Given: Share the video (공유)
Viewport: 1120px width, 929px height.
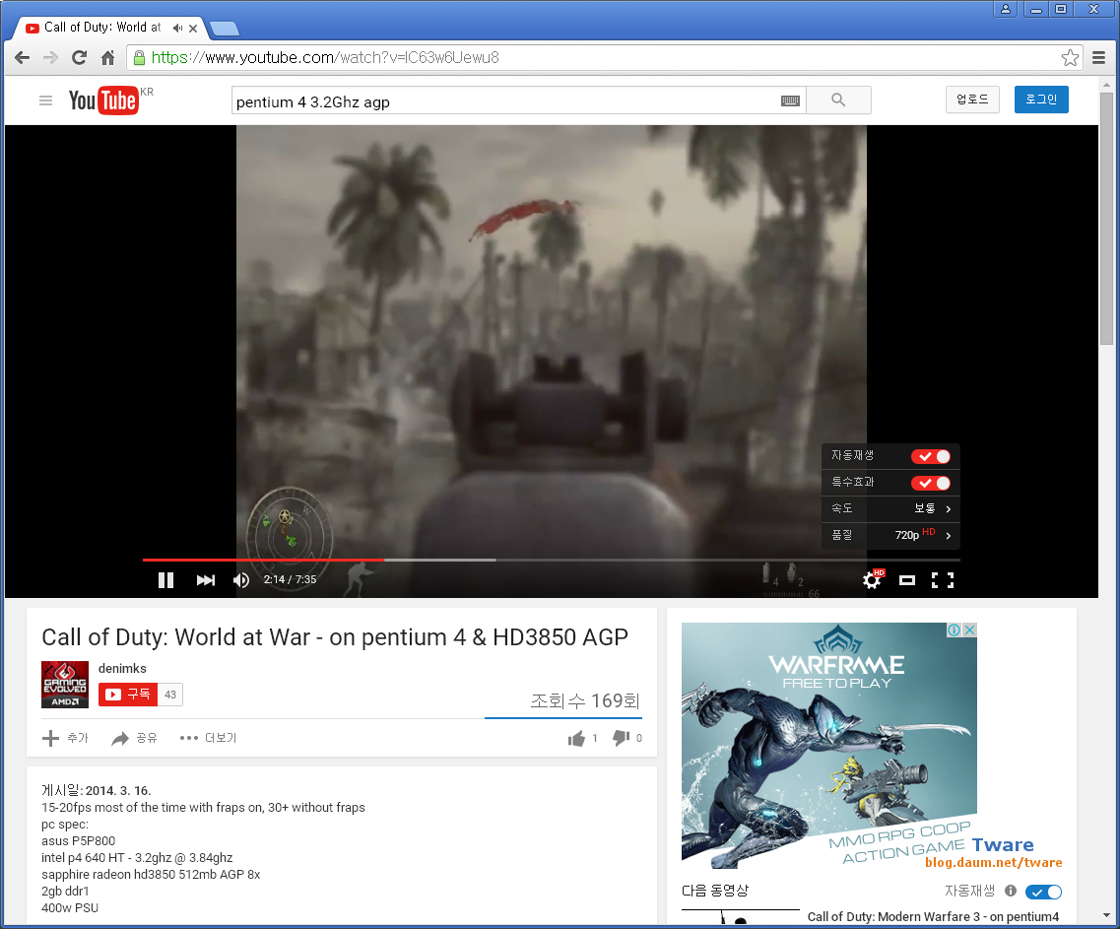Looking at the screenshot, I should coord(134,738).
